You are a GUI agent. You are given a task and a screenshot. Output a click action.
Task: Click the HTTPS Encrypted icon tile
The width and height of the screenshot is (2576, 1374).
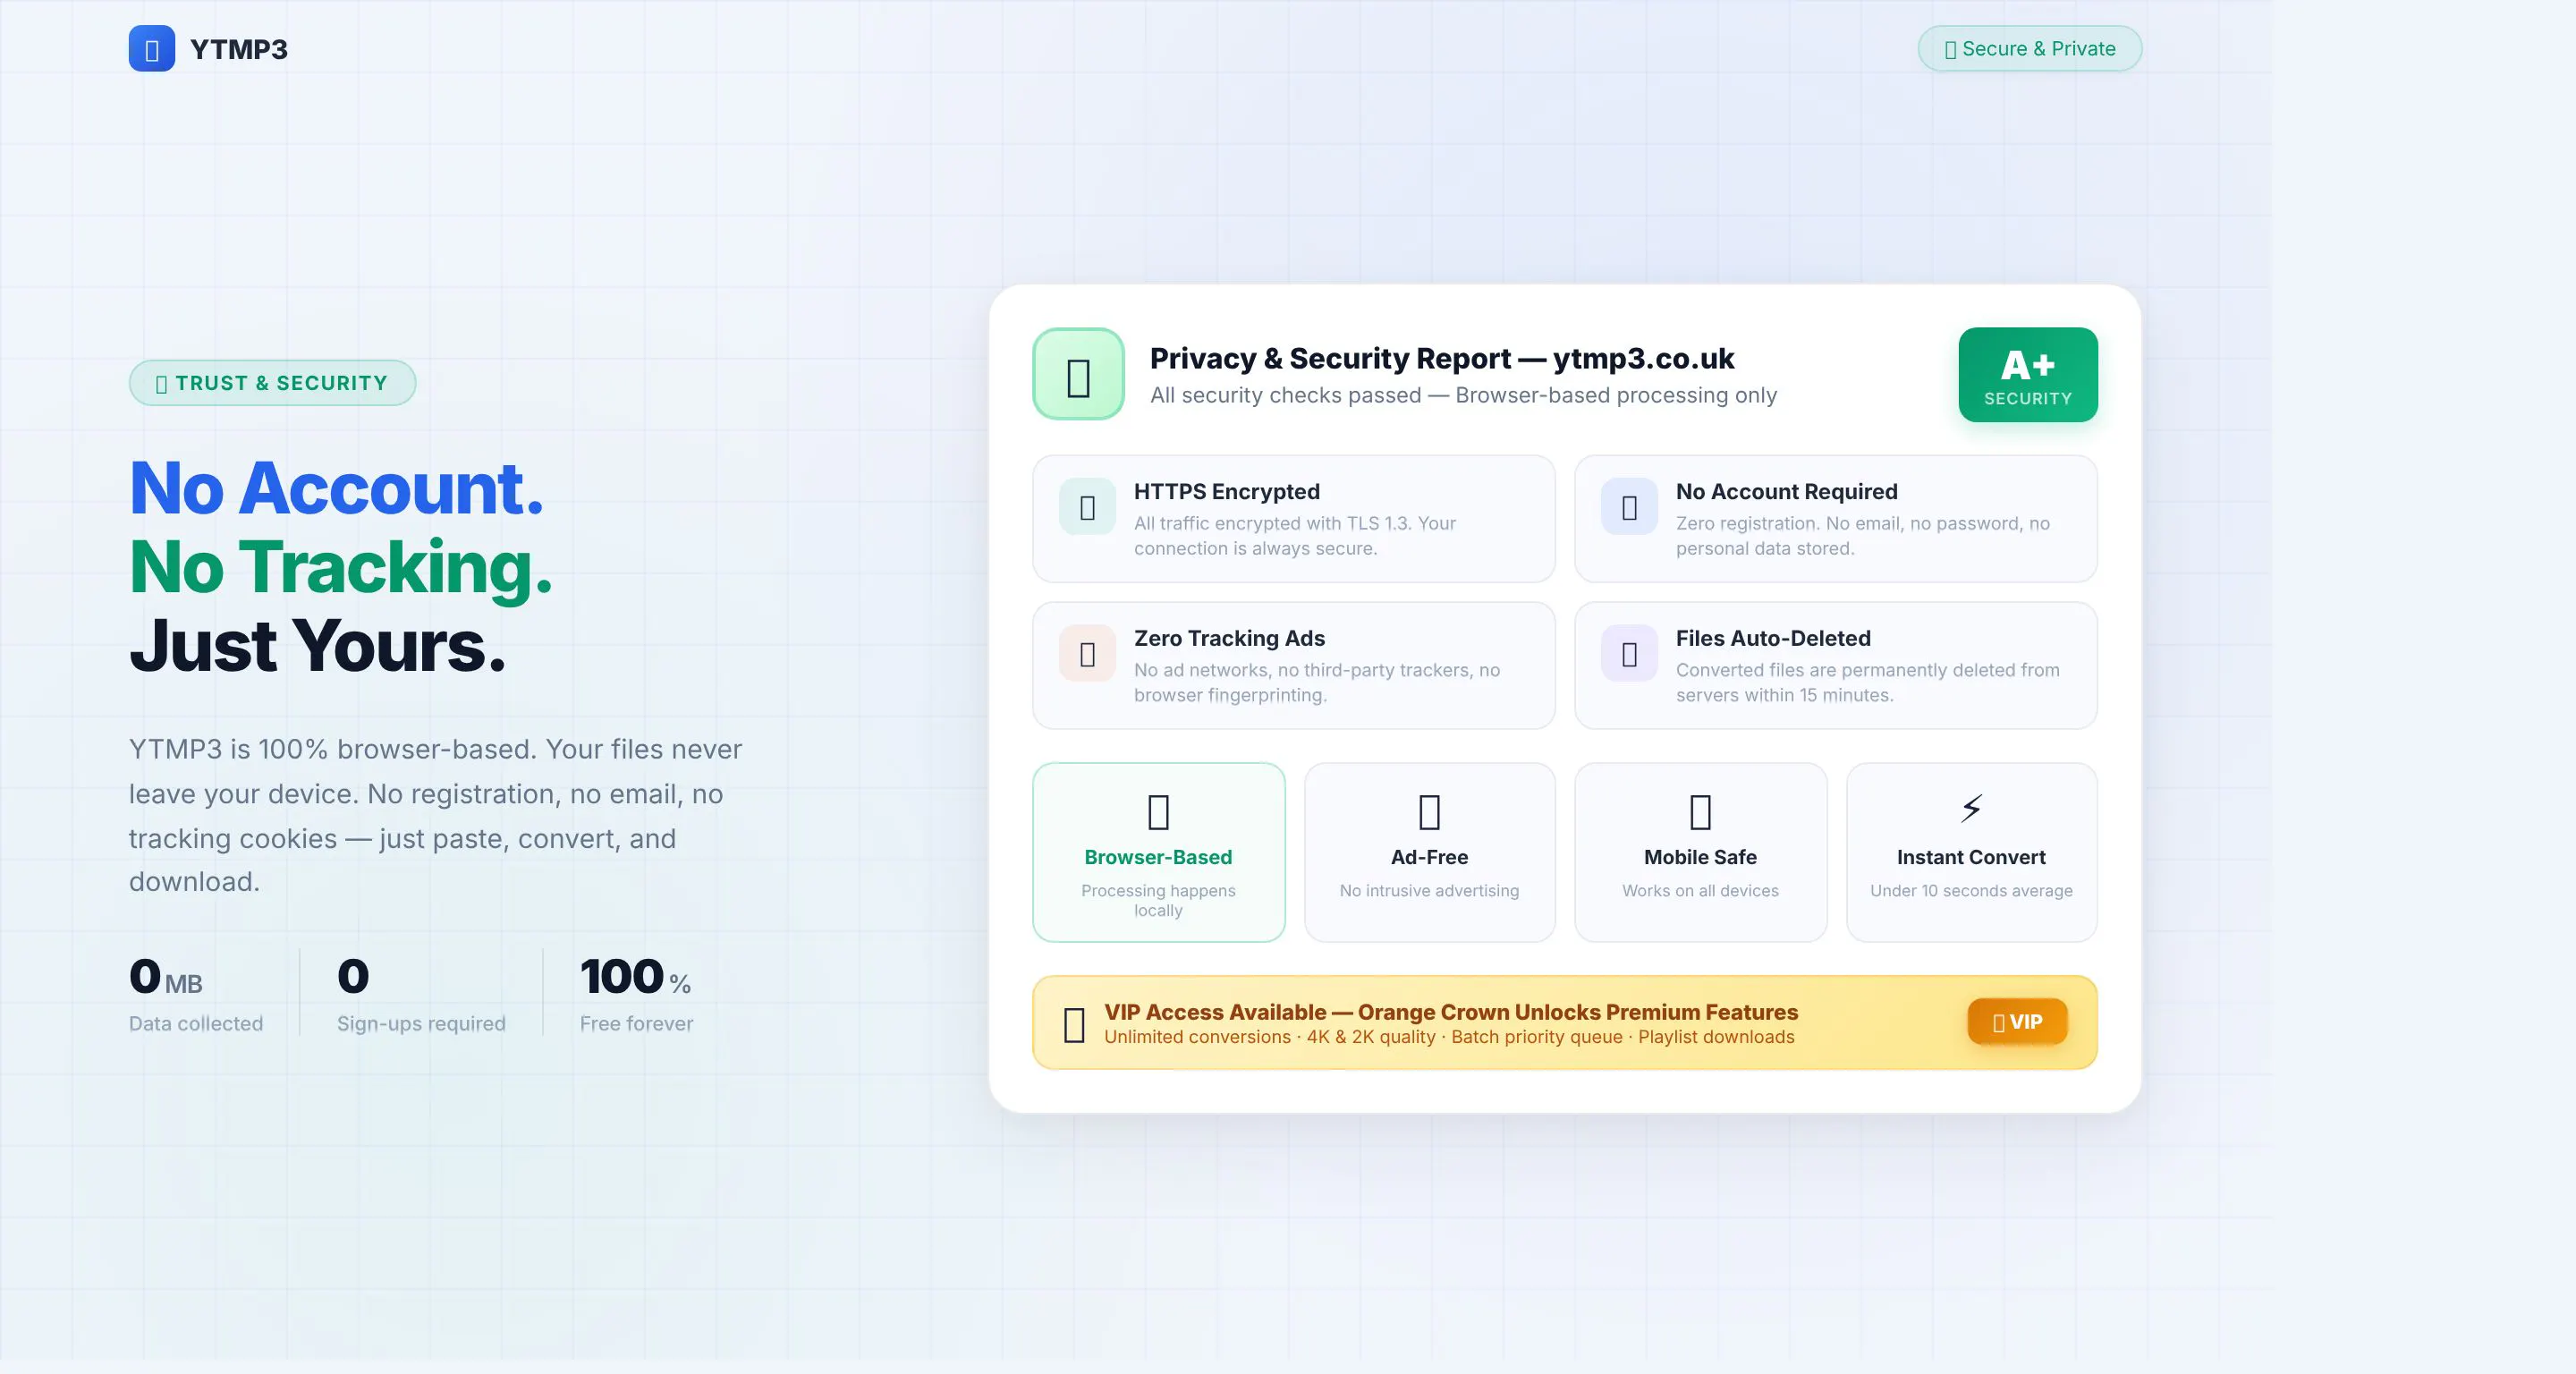[x=1087, y=507]
